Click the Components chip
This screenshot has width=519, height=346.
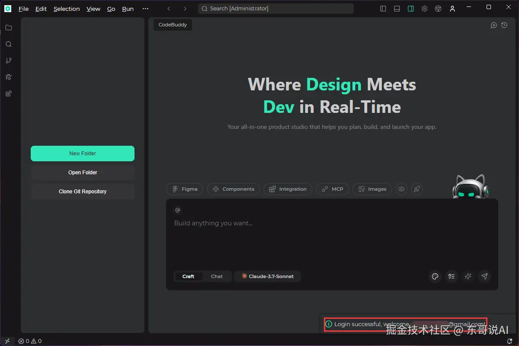233,189
